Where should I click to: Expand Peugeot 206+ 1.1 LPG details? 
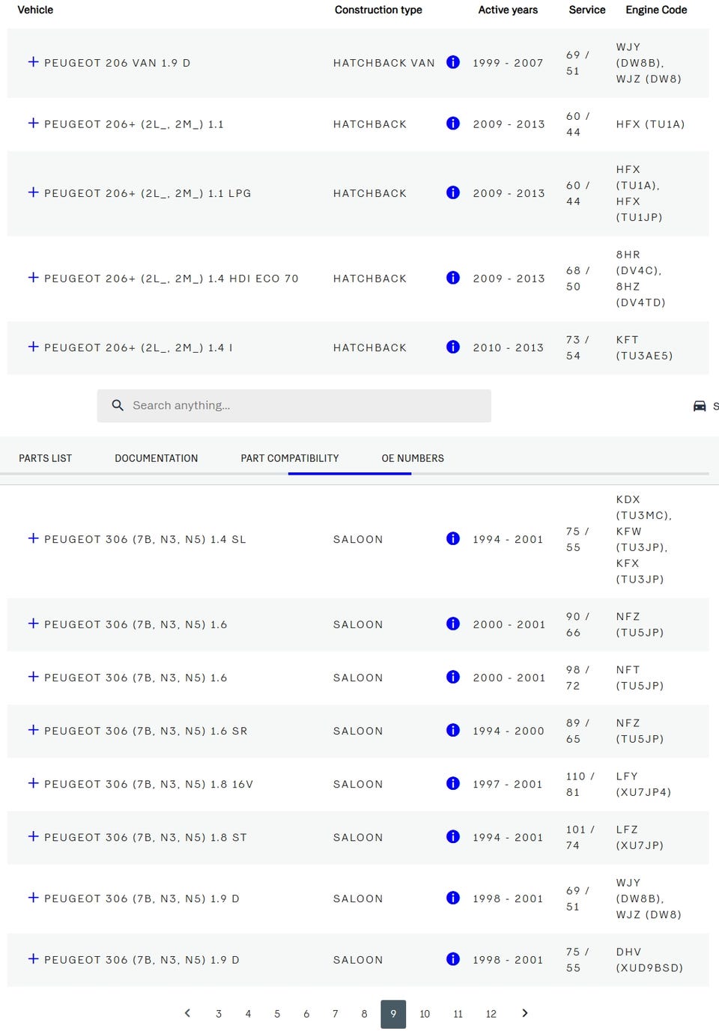[33, 192]
